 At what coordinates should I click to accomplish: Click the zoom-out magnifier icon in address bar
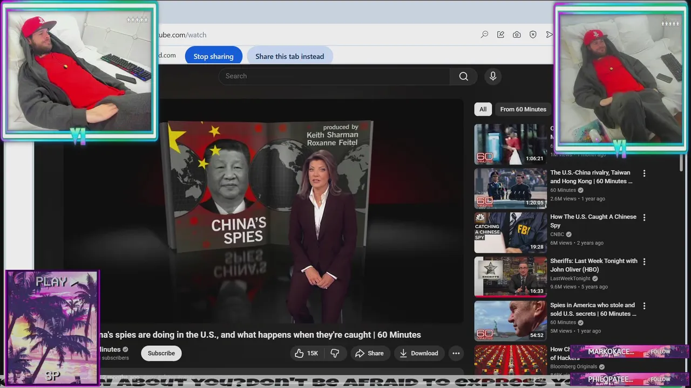(485, 34)
